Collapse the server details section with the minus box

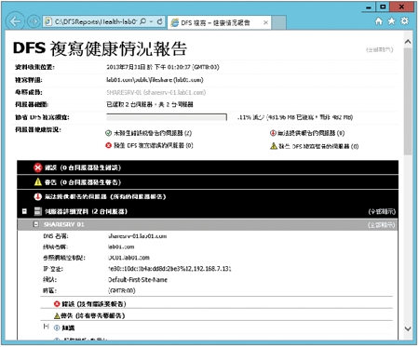click(24, 211)
